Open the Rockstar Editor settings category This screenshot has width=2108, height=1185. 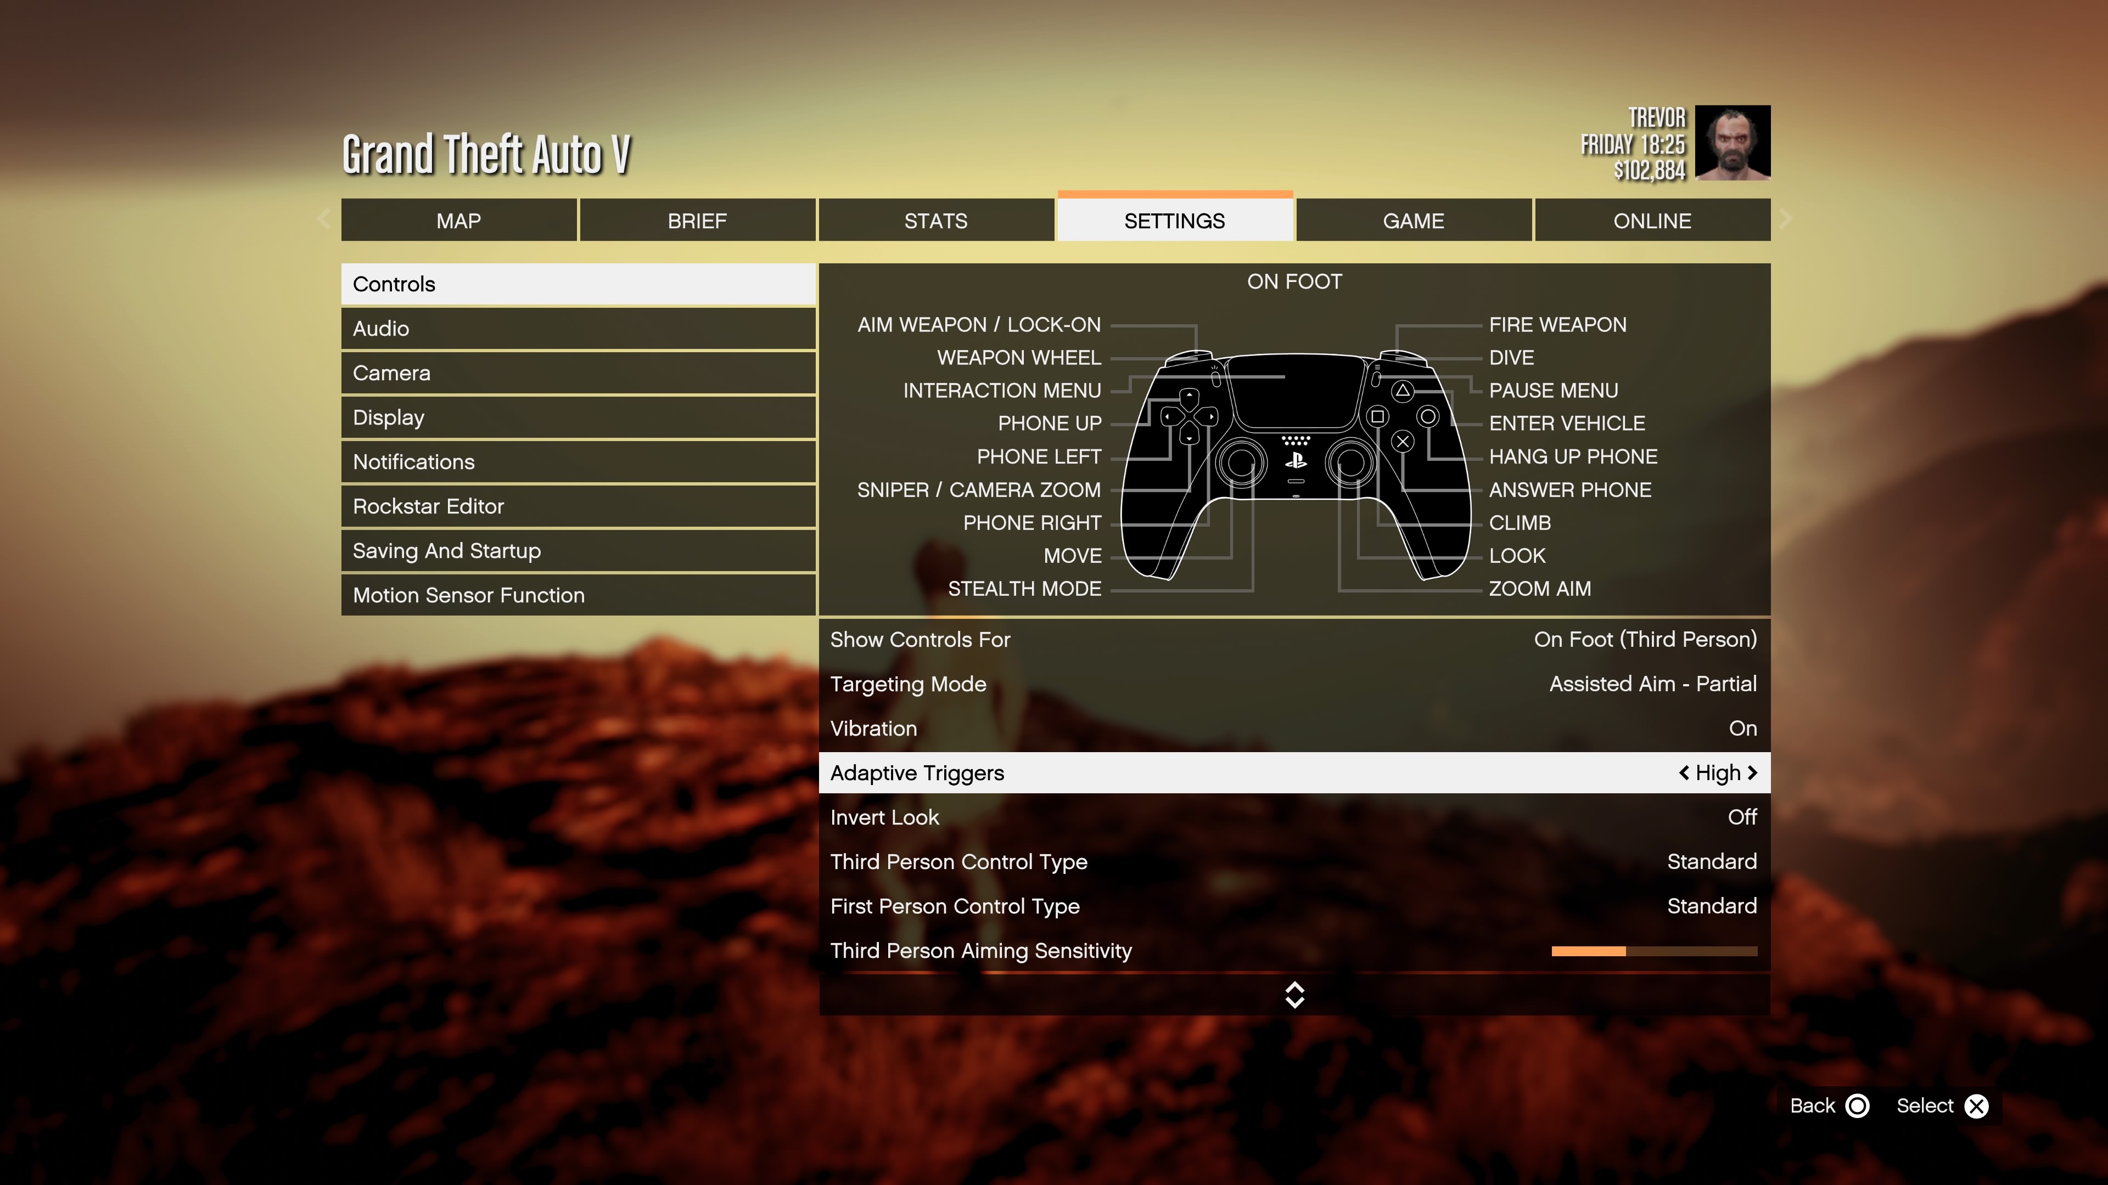point(578,506)
